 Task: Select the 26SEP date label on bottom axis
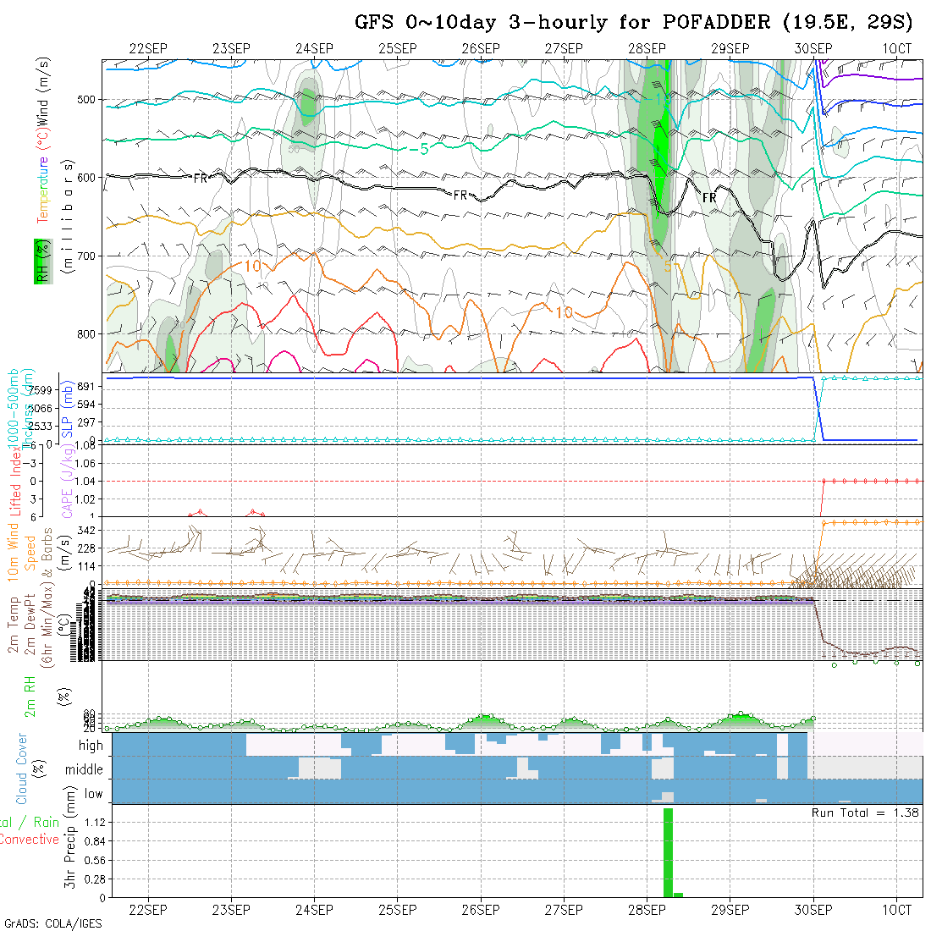[x=481, y=910]
